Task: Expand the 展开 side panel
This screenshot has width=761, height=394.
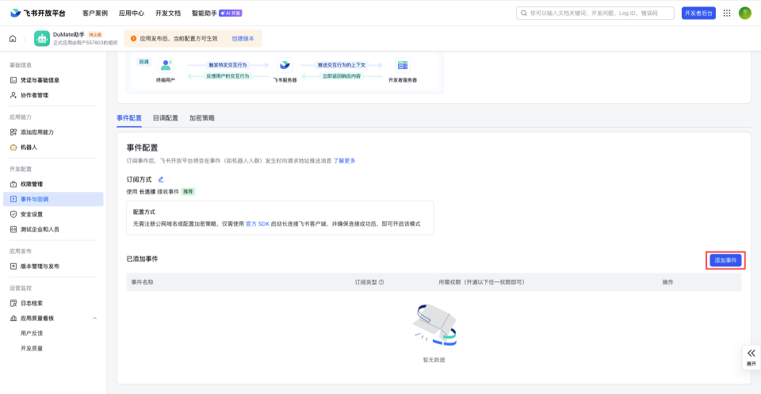Action: click(751, 357)
